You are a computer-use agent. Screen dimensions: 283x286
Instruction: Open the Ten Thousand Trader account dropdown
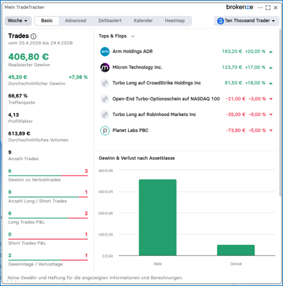pyautogui.click(x=246, y=21)
